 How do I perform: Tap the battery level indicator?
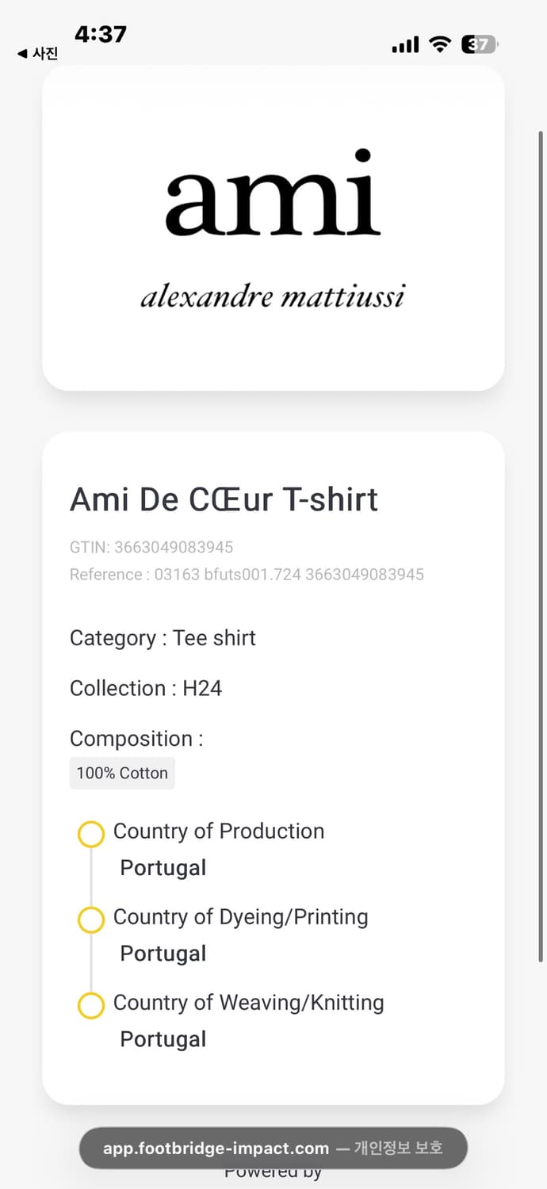[x=480, y=44]
